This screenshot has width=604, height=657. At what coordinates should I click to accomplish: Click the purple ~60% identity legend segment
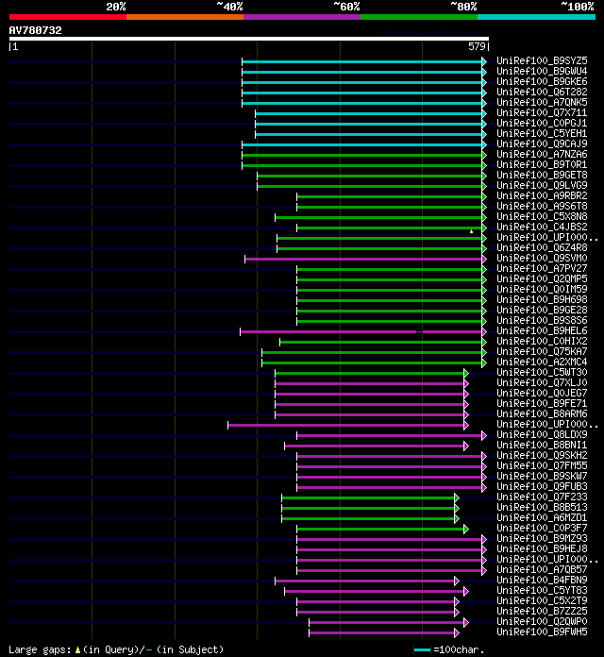pos(302,17)
